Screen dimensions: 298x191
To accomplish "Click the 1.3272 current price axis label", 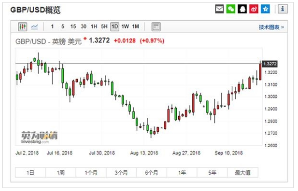I will [x=270, y=64].
